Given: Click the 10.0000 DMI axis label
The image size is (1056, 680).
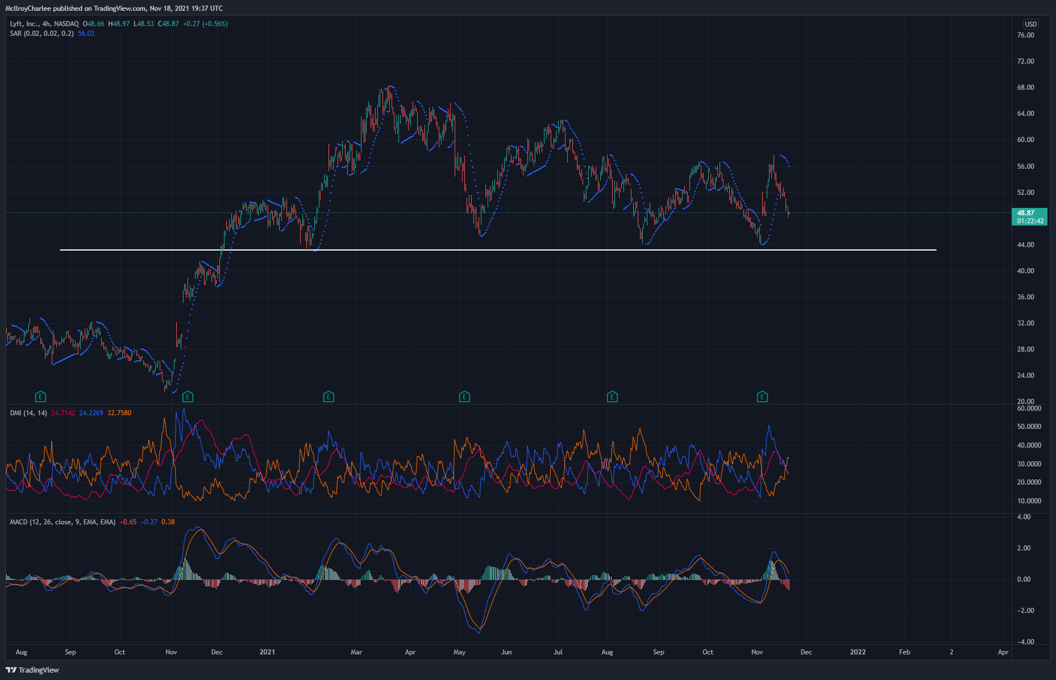Looking at the screenshot, I should click(x=1029, y=501).
